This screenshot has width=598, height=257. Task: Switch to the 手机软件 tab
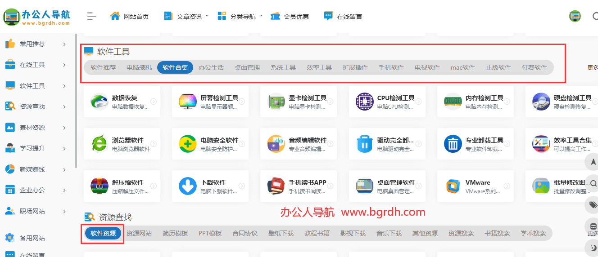pos(391,67)
